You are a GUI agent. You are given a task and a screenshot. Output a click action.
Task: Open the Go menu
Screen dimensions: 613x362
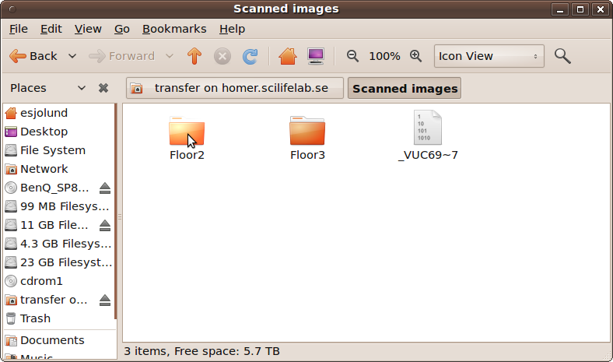(122, 29)
